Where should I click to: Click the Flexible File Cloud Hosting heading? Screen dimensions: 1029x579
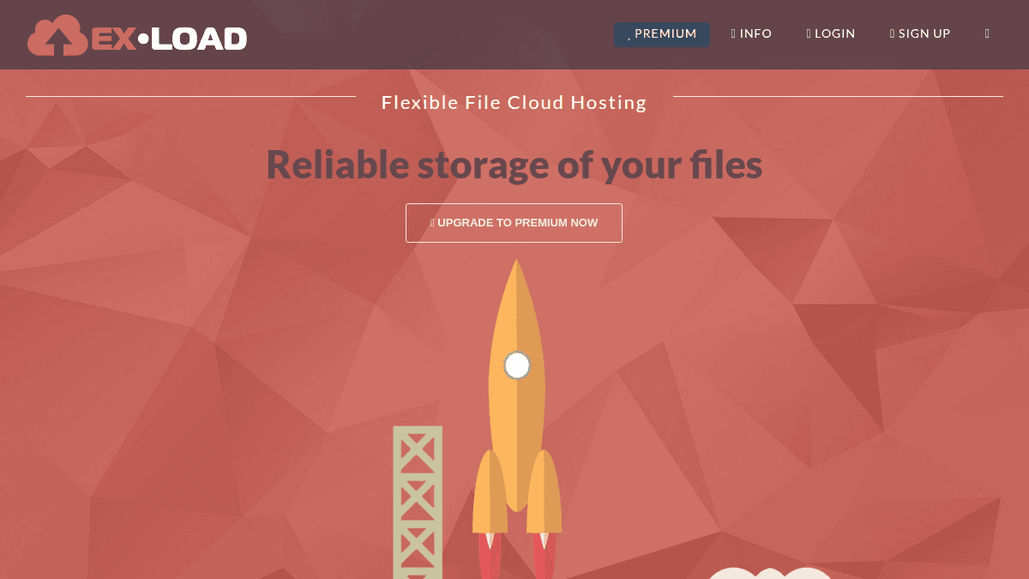click(514, 102)
